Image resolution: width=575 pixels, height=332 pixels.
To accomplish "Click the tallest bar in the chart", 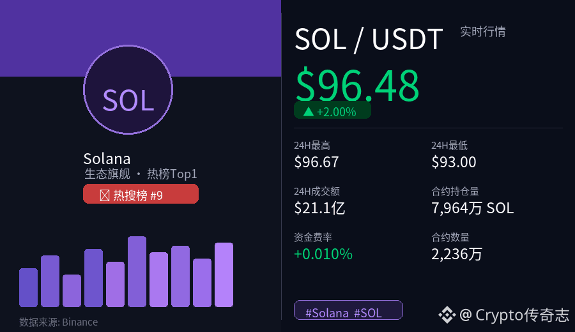I will coord(137,271).
